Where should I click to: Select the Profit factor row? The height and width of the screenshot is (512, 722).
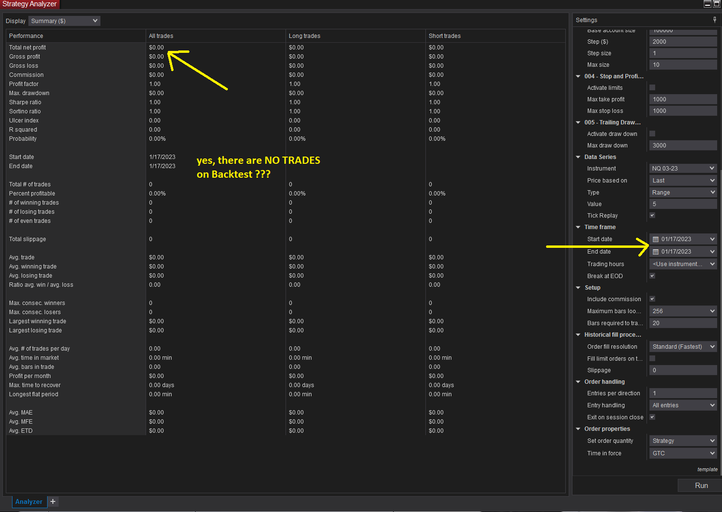pos(286,84)
